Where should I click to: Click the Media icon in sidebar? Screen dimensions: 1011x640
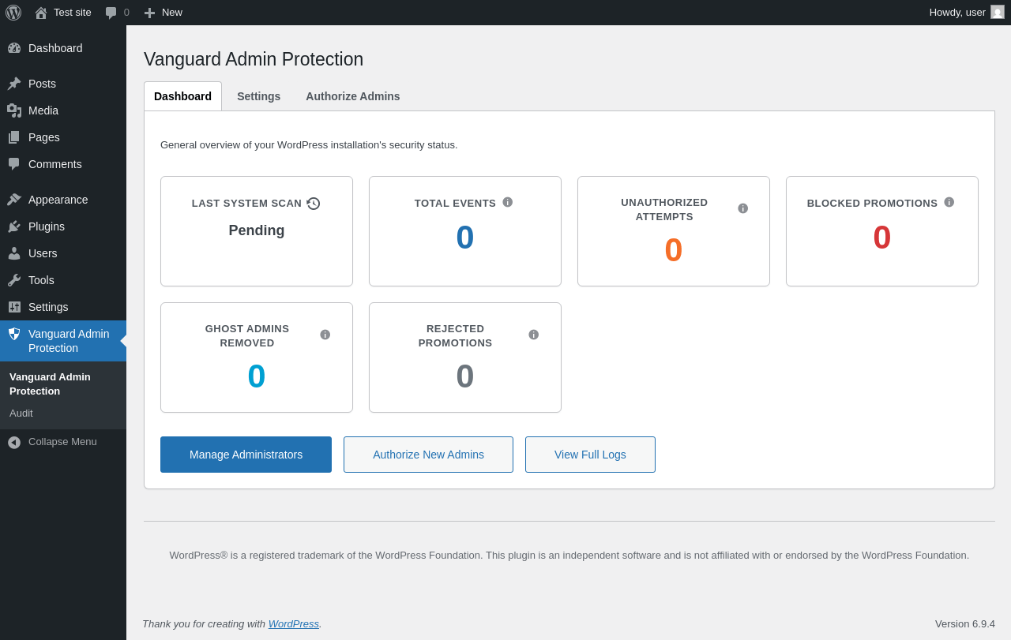point(14,110)
